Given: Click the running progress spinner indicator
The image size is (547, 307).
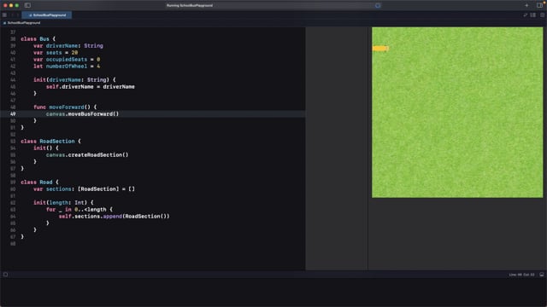Looking at the screenshot, I should point(378,5).
